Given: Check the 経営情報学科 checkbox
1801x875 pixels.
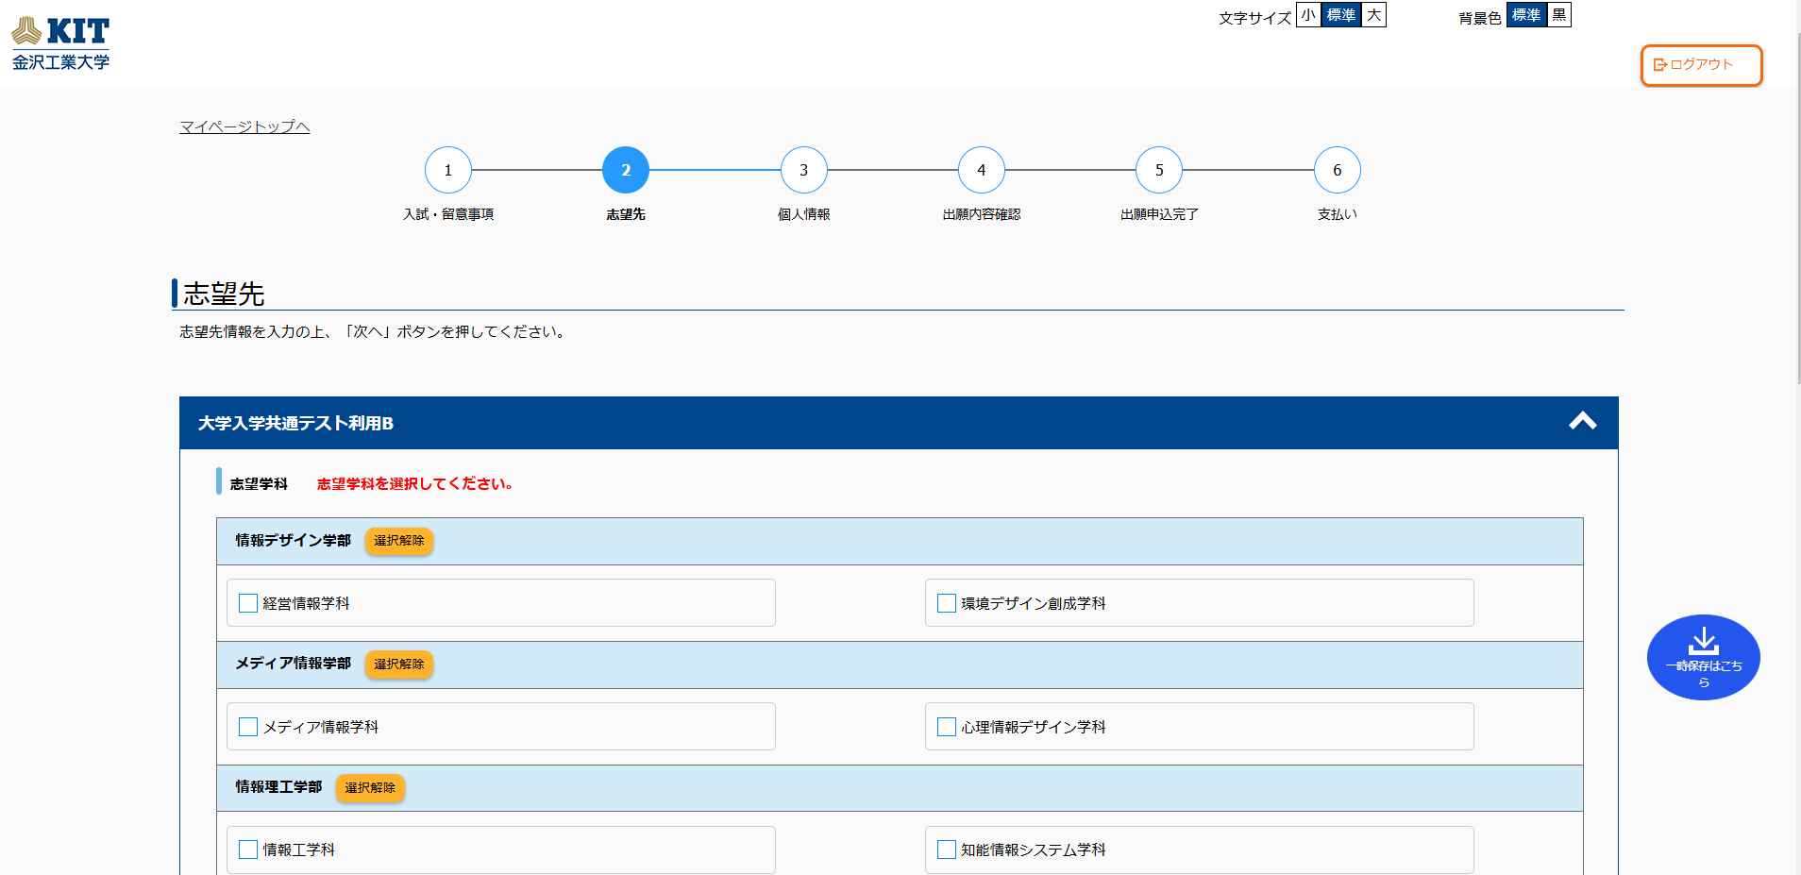Looking at the screenshot, I should (x=248, y=603).
